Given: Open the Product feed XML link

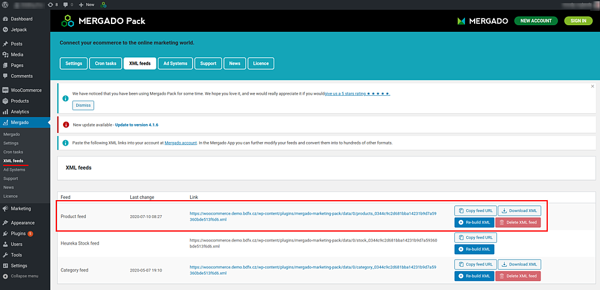Looking at the screenshot, I should click(x=313, y=216).
